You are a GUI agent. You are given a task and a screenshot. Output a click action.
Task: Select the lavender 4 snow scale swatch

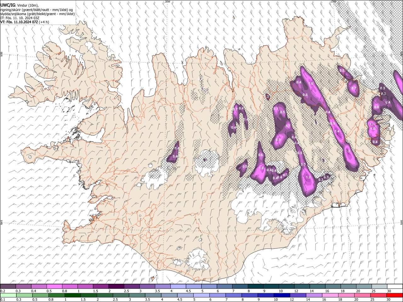click(x=178, y=287)
